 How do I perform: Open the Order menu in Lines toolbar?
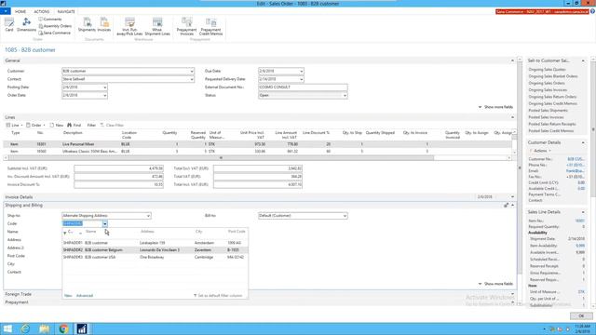[35, 125]
